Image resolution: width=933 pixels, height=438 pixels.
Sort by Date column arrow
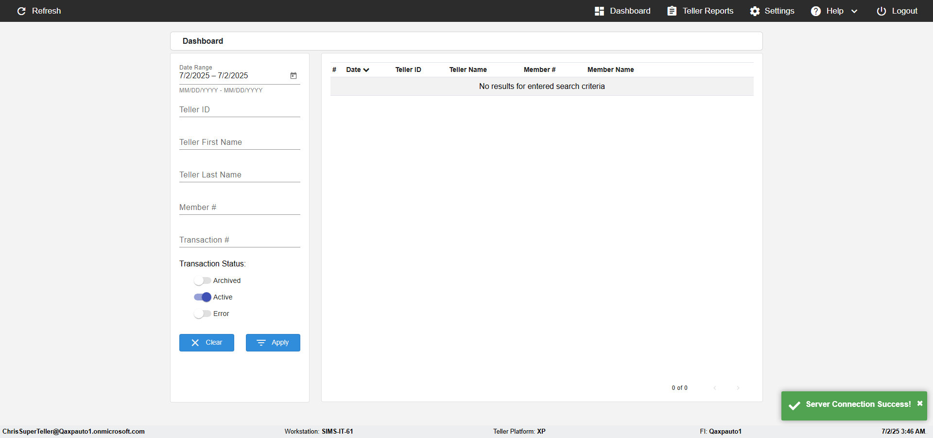(366, 70)
